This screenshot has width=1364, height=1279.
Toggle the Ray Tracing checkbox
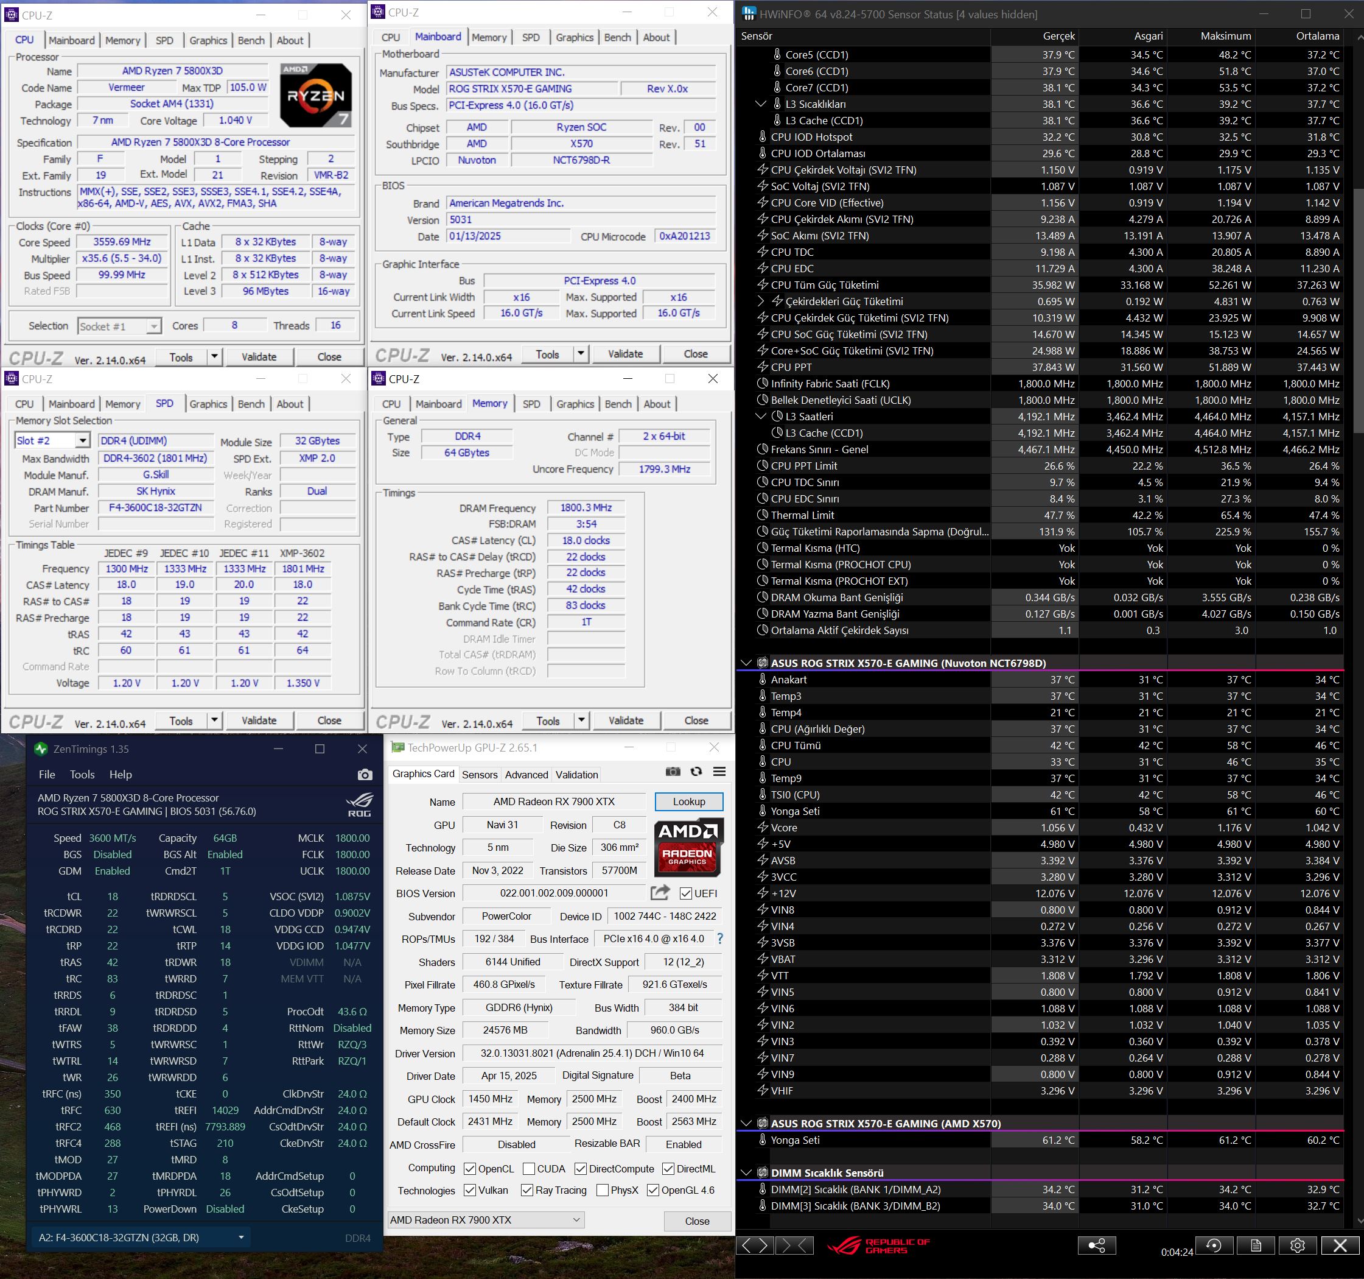click(527, 1189)
